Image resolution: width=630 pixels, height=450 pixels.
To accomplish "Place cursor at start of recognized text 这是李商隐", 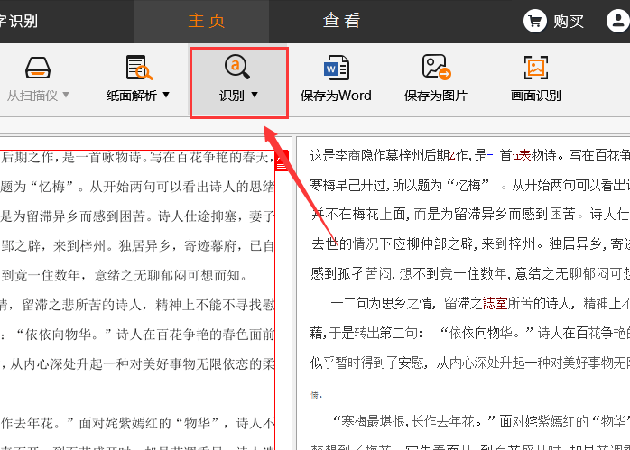I will point(311,156).
